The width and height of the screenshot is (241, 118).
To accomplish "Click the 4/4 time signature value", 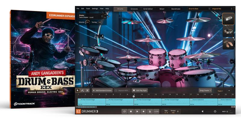I will point(166,113).
